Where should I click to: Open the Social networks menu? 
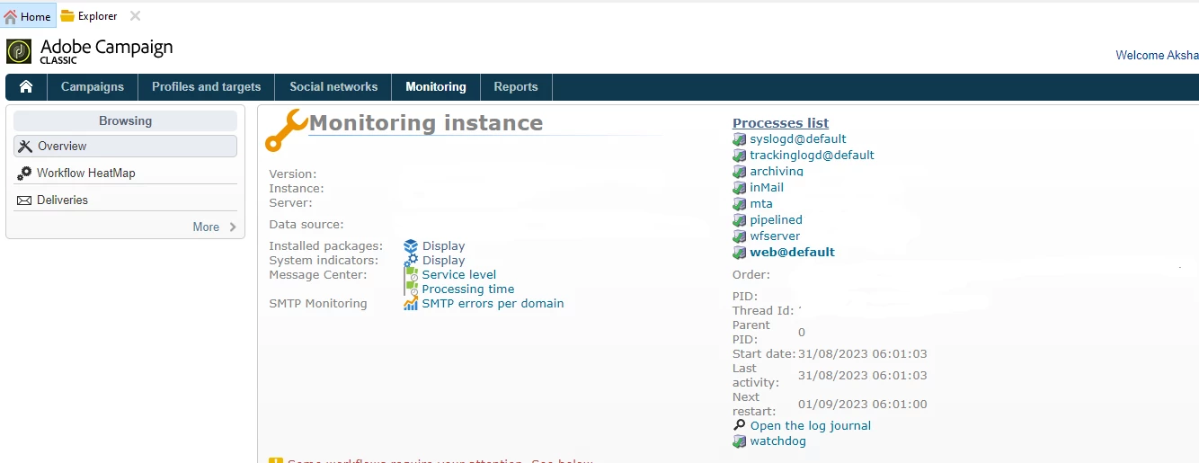pos(333,87)
